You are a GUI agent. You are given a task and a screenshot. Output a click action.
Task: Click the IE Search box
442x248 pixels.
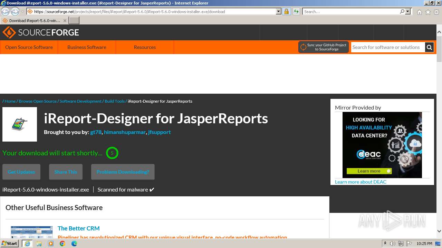tap(350, 11)
